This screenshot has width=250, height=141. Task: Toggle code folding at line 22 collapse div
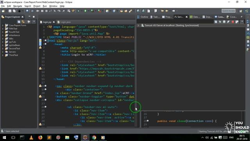(x=45, y=100)
